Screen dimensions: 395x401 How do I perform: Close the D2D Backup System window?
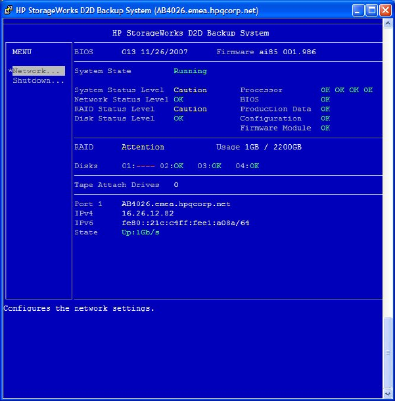coord(385,11)
